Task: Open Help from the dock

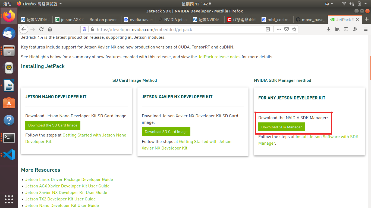Action: tap(9, 120)
